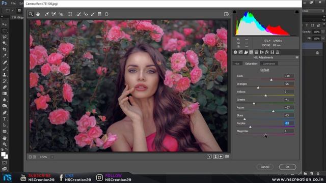Select Photoshop Type tool in left toolbar
This screenshot has height=183, width=326.
[x=5, y=119]
